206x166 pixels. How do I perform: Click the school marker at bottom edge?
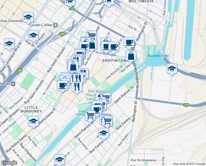(x=60, y=160)
